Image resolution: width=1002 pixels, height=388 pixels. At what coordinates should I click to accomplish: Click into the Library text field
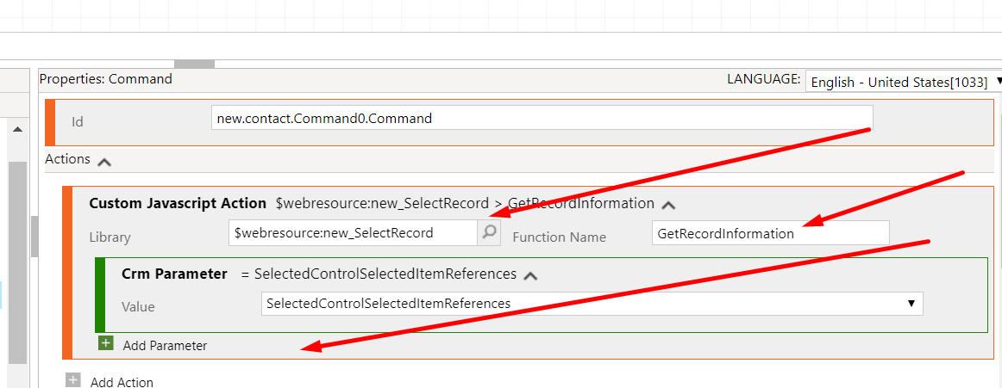[354, 233]
